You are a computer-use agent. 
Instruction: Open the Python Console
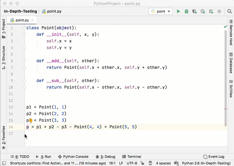[x=73, y=157]
